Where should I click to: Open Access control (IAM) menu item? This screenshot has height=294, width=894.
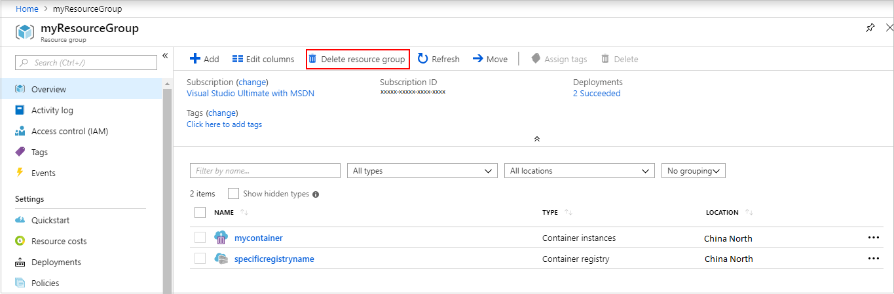[69, 132]
